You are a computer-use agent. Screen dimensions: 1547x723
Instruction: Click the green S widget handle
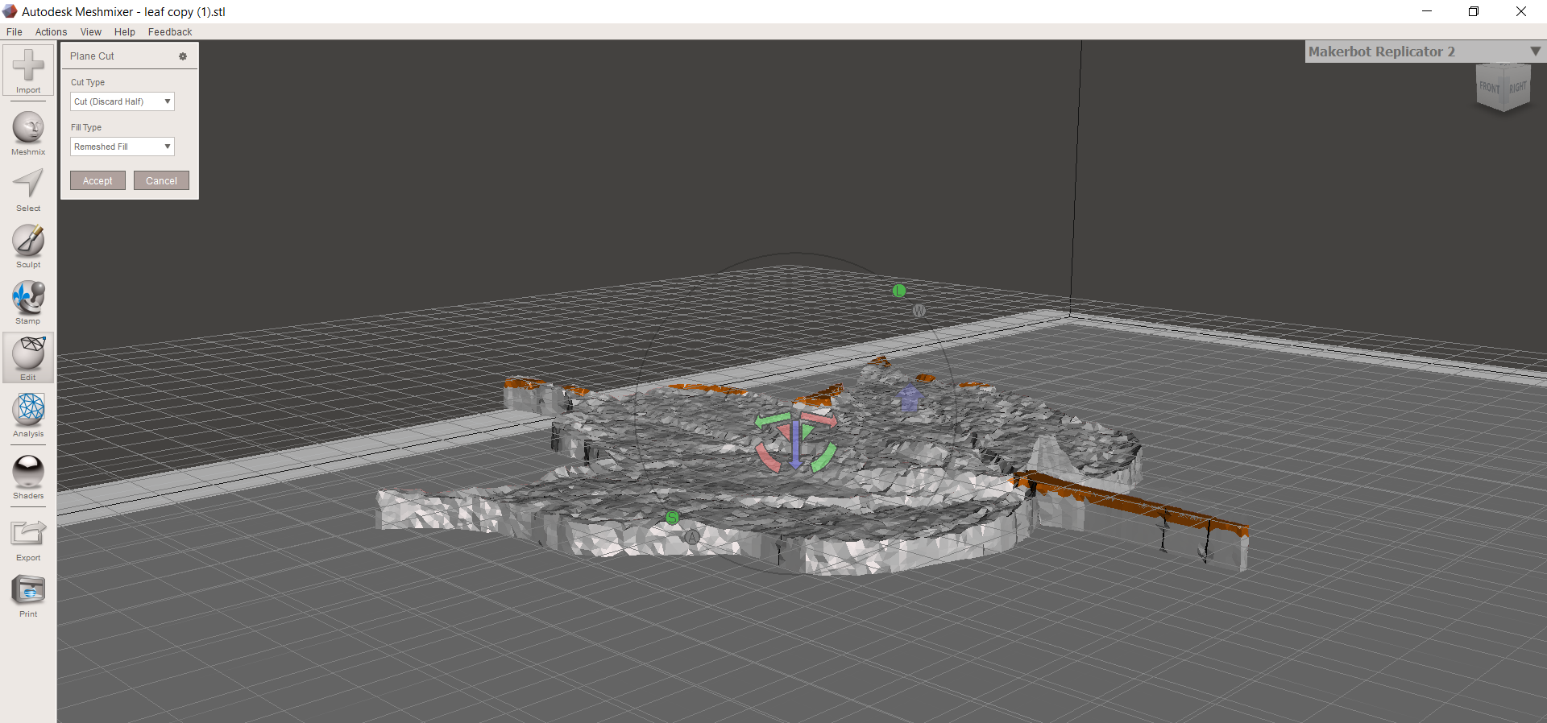point(673,518)
